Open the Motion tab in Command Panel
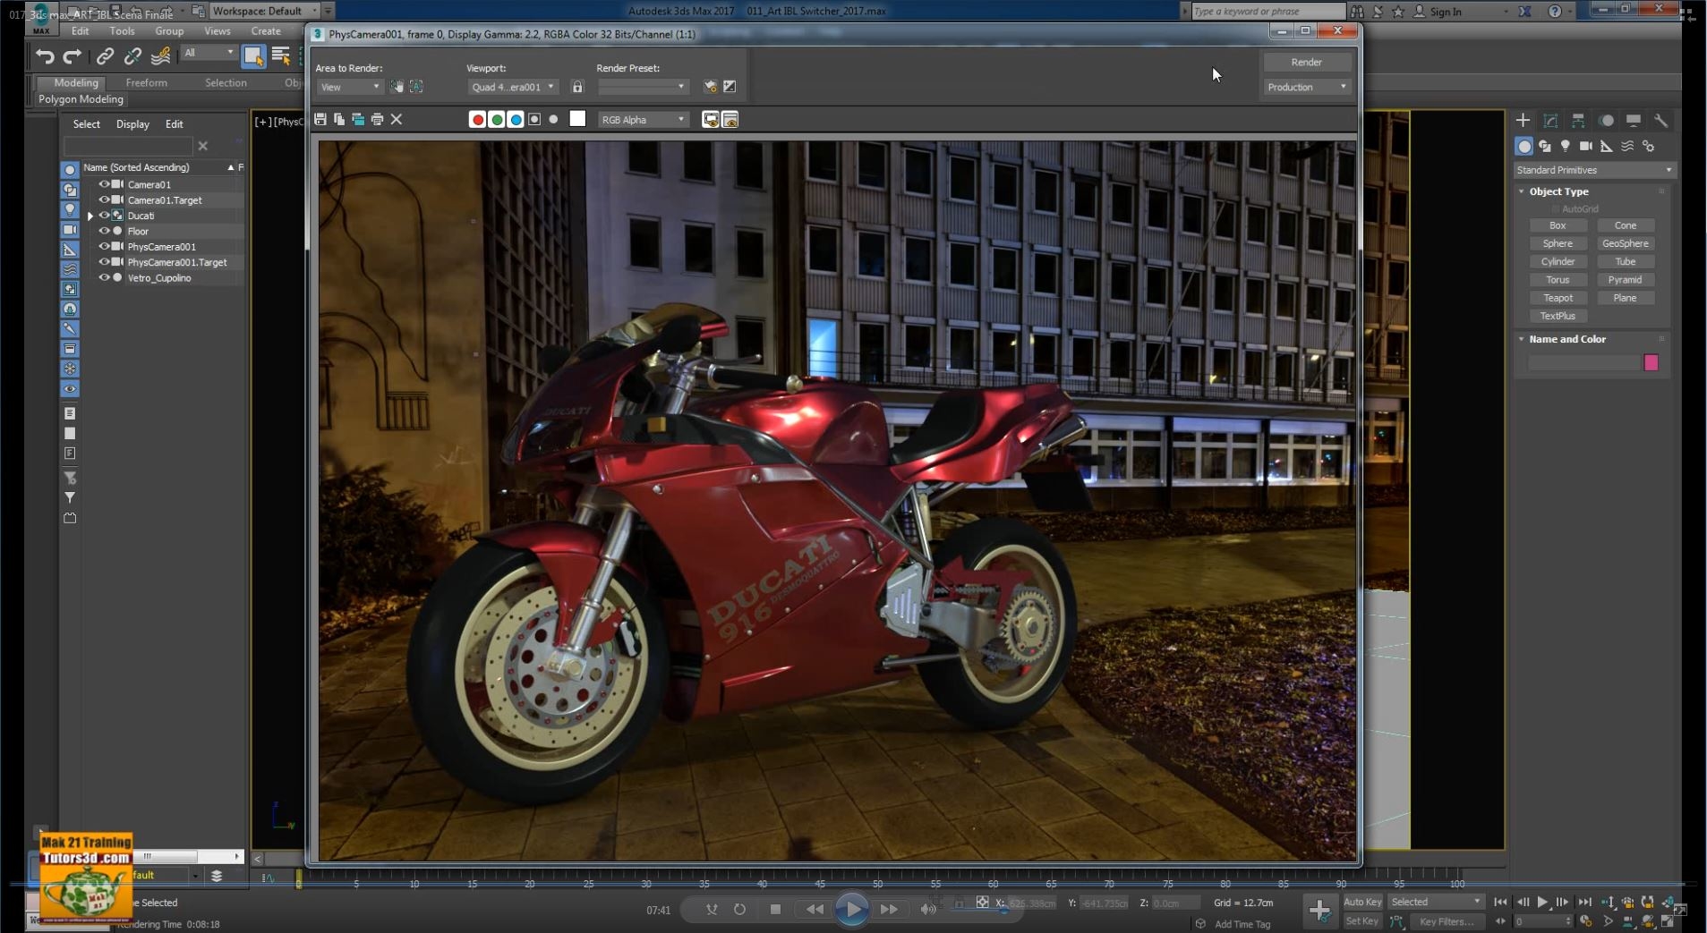The height and width of the screenshot is (933, 1707). tap(1607, 120)
